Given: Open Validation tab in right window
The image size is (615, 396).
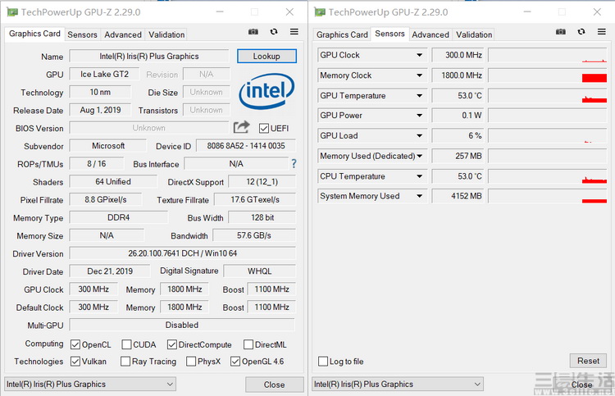Looking at the screenshot, I should (474, 35).
